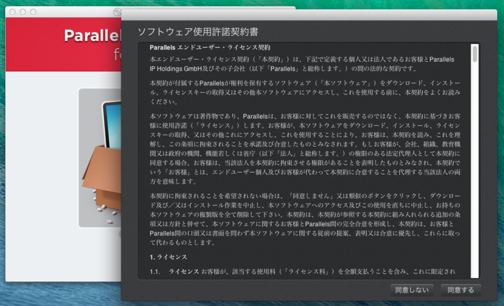Image resolution: width=504 pixels, height=306 pixels.
Task: Close the Parallels installer window behind
Action: (13, 12)
